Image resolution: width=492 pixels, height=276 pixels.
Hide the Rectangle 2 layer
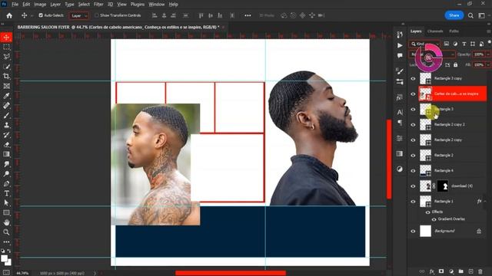tap(413, 155)
